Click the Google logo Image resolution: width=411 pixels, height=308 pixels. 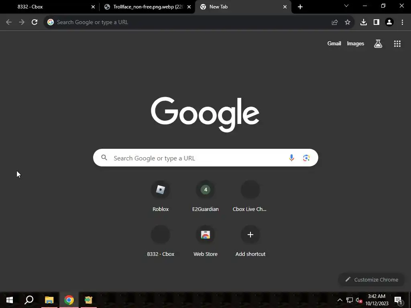(x=205, y=114)
